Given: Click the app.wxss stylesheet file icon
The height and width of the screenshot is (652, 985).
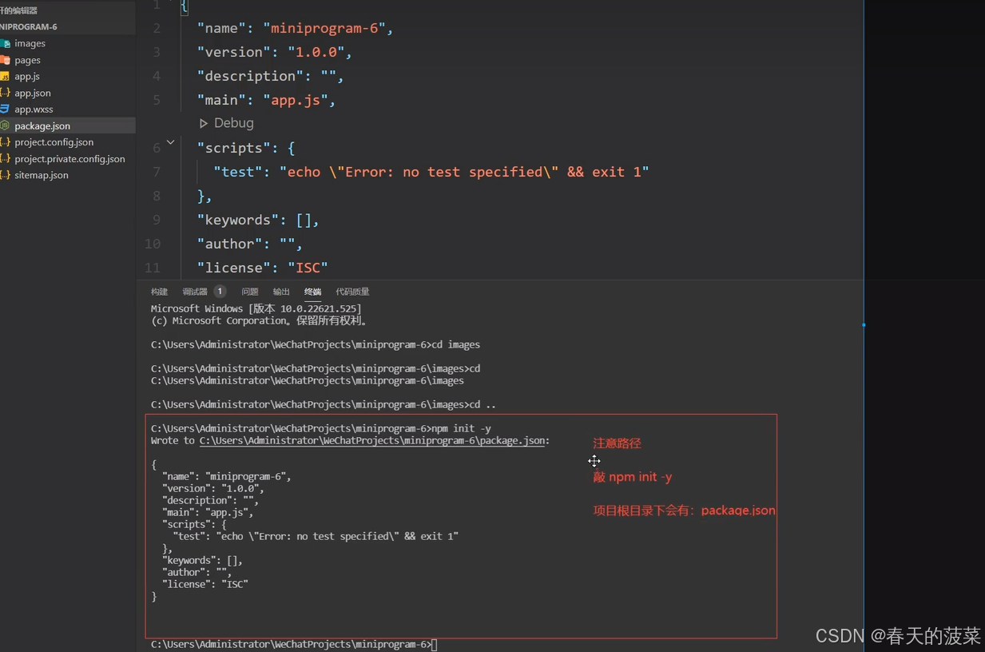Looking at the screenshot, I should tap(5, 109).
